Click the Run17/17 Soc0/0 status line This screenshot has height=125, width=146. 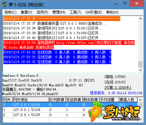tap(22, 80)
